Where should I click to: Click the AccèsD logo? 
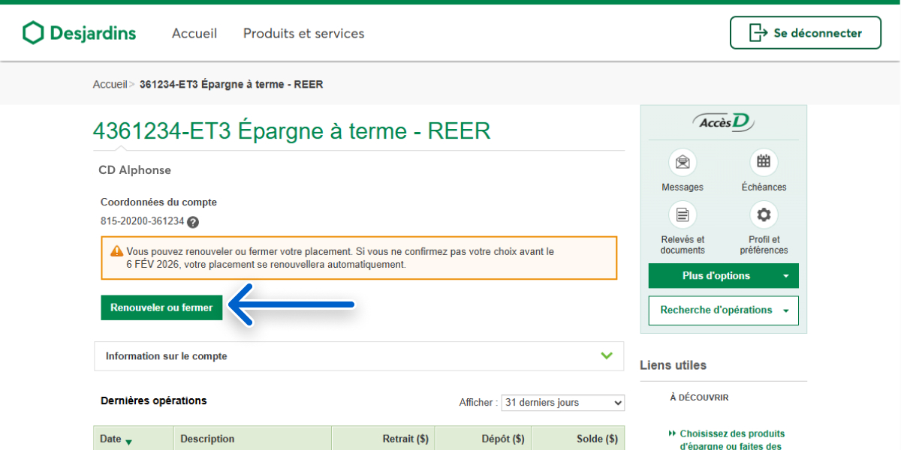(x=723, y=122)
